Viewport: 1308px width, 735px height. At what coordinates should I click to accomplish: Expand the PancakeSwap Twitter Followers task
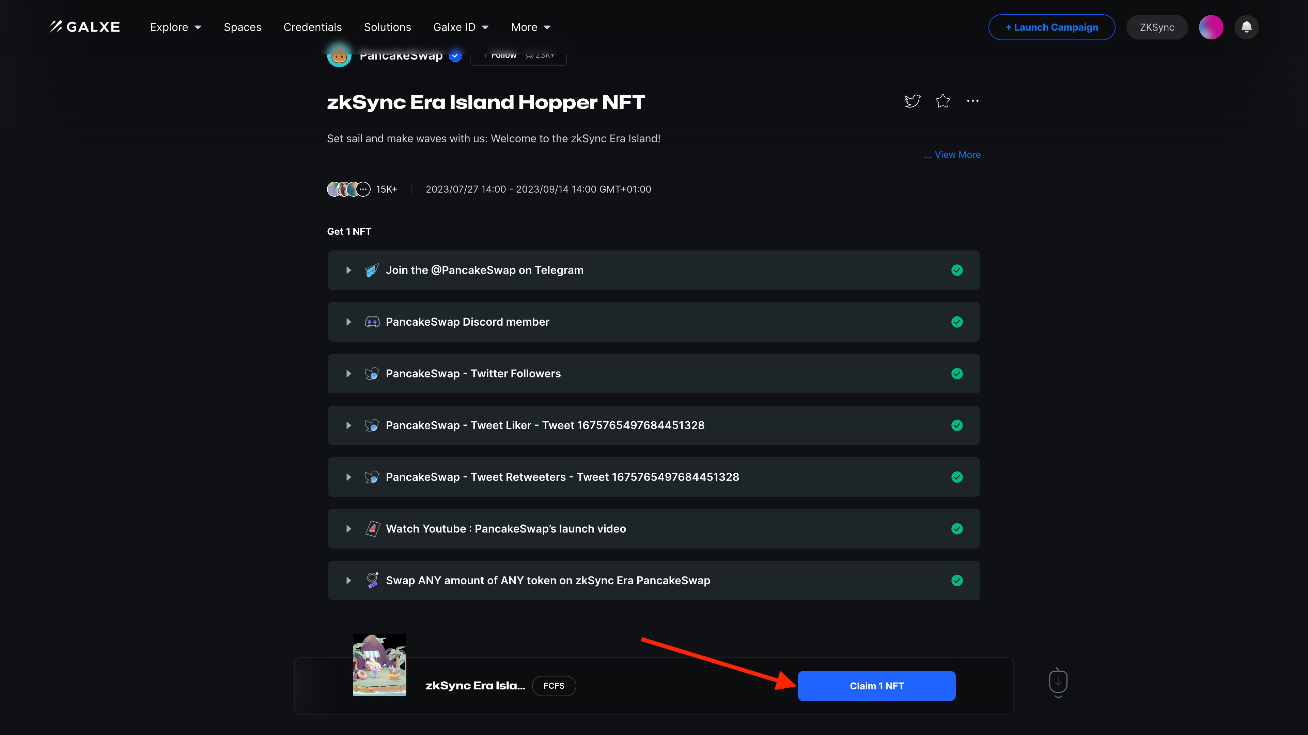pyautogui.click(x=349, y=373)
